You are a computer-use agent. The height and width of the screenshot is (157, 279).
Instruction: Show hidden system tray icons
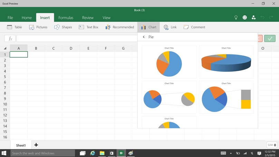(231, 153)
